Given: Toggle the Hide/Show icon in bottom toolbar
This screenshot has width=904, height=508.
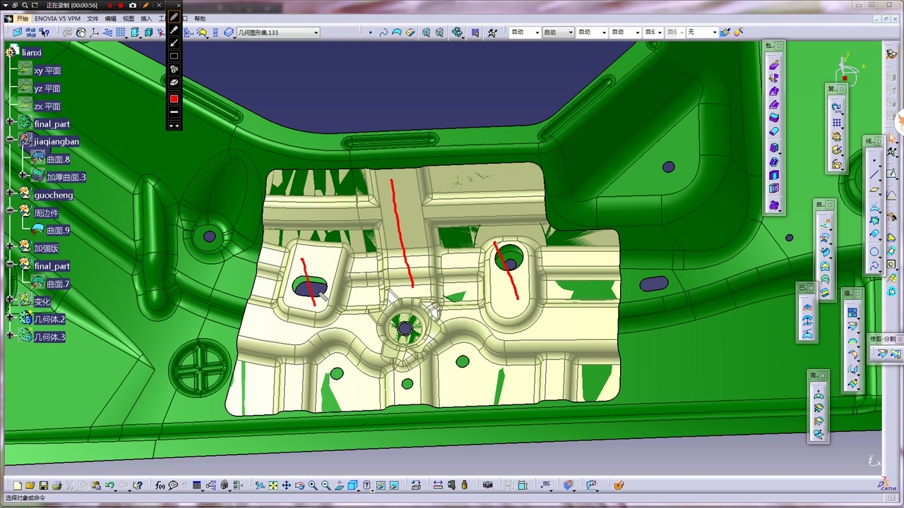Looking at the screenshot, I should tap(380, 485).
